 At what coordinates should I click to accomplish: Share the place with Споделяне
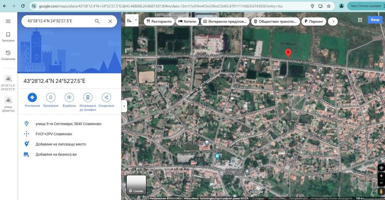106,100
